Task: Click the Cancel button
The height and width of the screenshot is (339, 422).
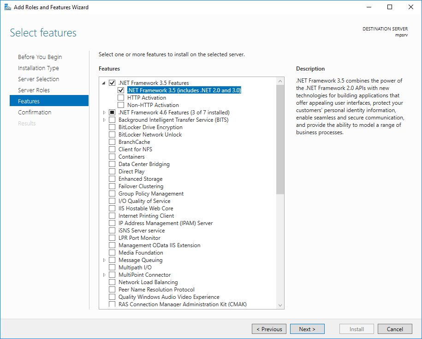Action: click(x=395, y=329)
